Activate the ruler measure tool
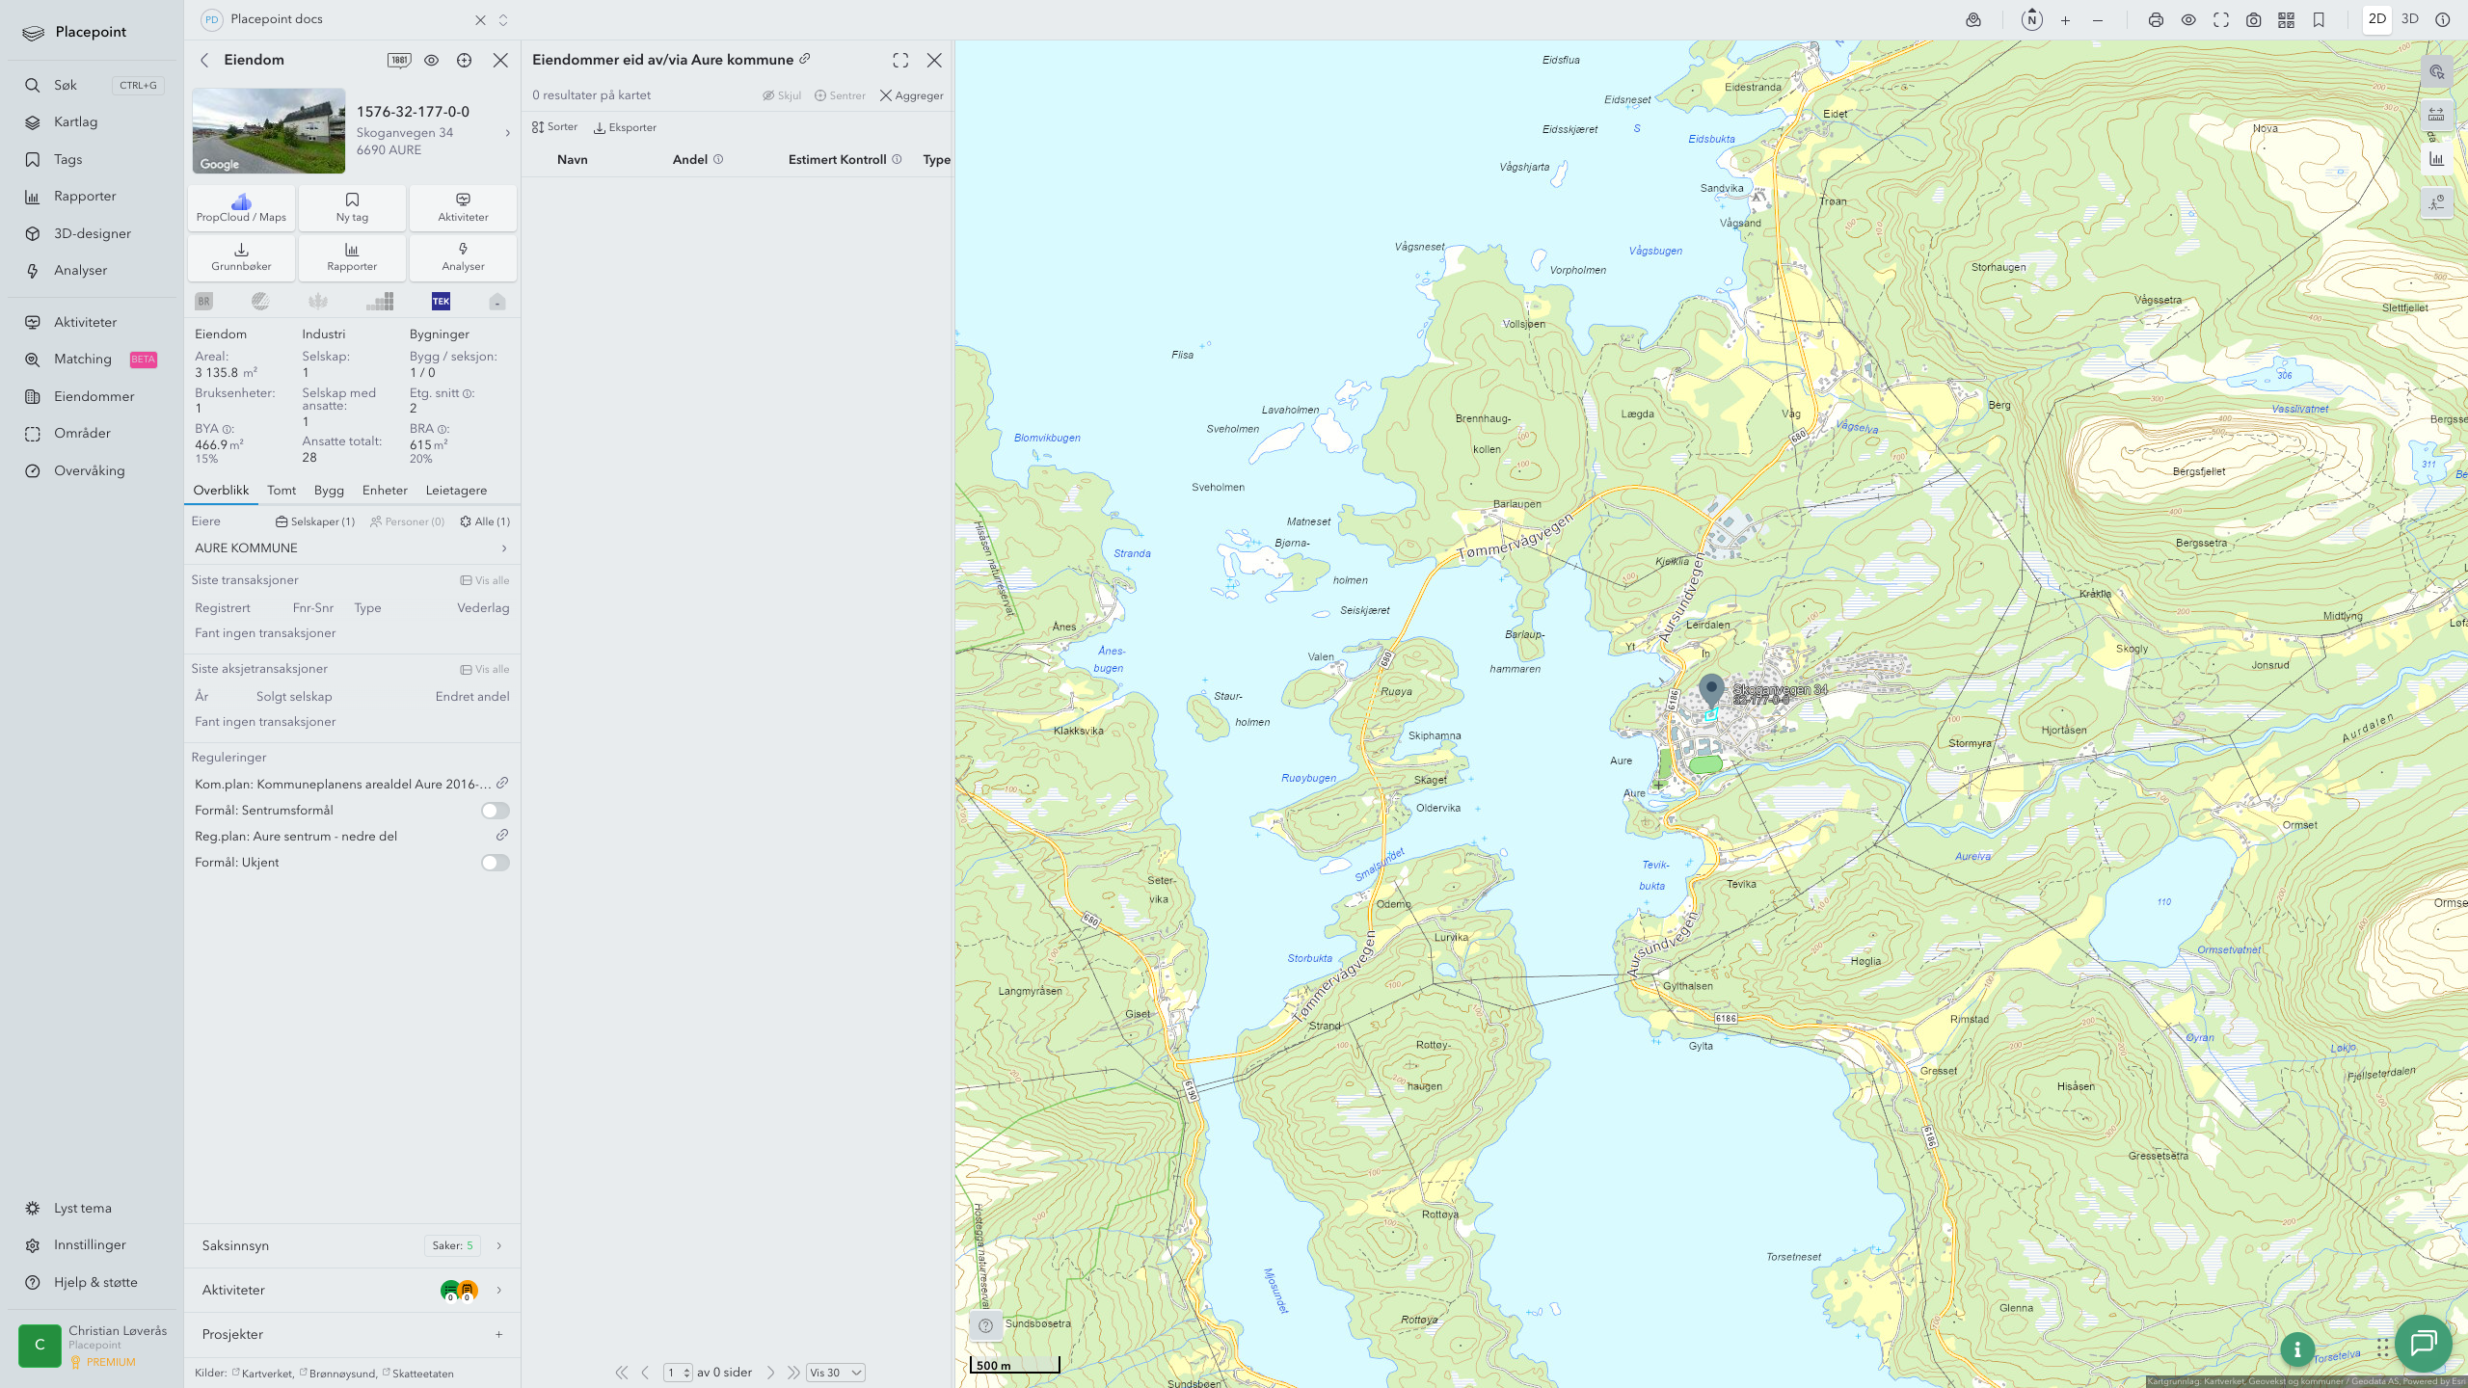Viewport: 2468px width, 1388px height. pos(2436,115)
